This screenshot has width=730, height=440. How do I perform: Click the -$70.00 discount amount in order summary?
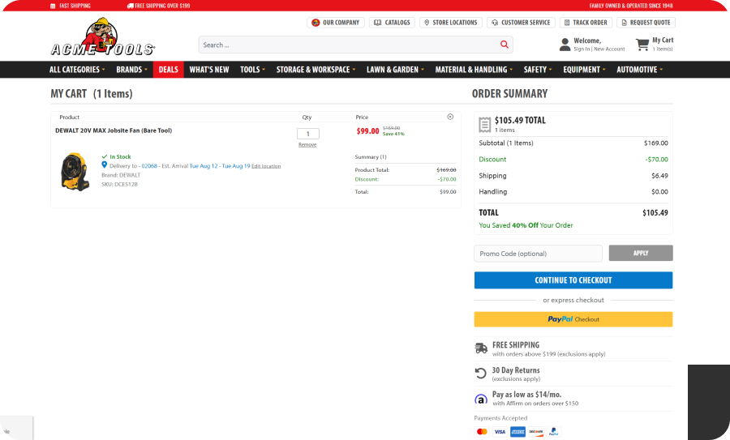tap(656, 160)
